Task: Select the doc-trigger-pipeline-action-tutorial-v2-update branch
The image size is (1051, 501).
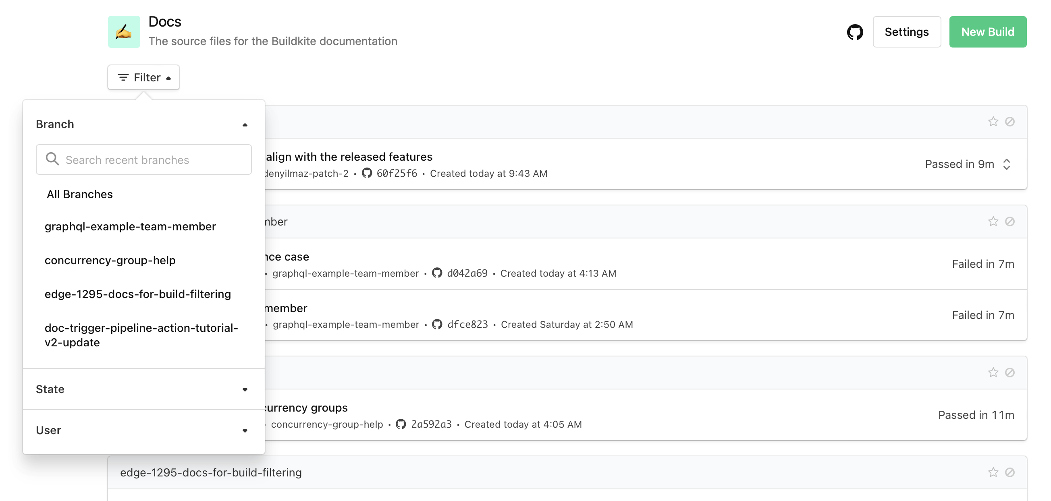Action: tap(143, 335)
